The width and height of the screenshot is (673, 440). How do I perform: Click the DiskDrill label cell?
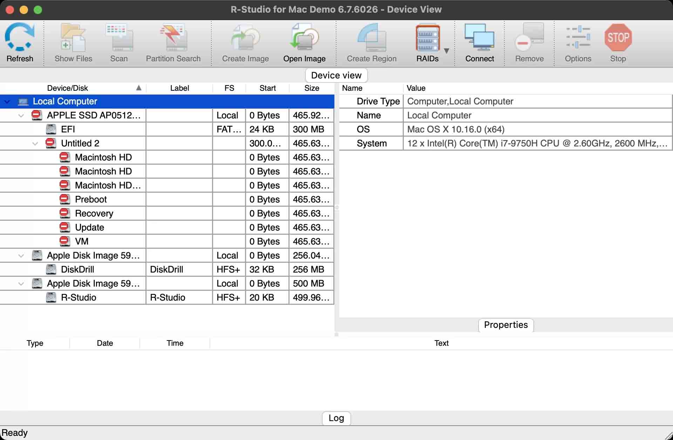(179, 269)
